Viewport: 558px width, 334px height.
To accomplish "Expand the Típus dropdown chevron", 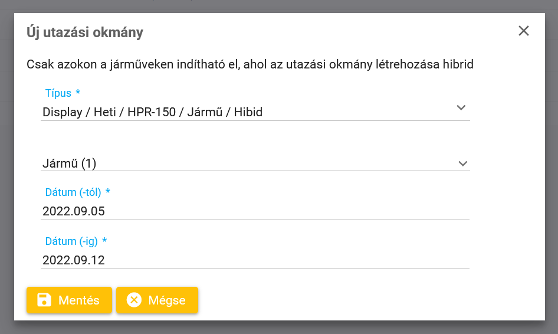I will [x=461, y=107].
